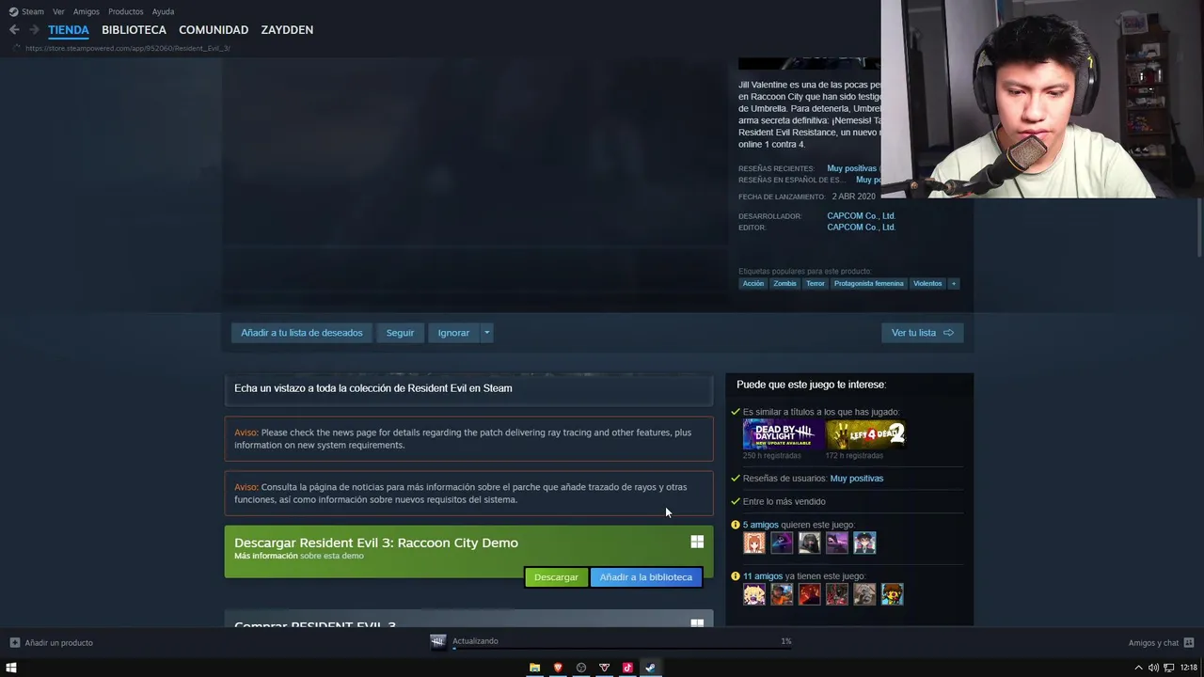The width and height of the screenshot is (1204, 677).
Task: Open developer CAPCOM Co., Ltd. link
Action: 861,215
